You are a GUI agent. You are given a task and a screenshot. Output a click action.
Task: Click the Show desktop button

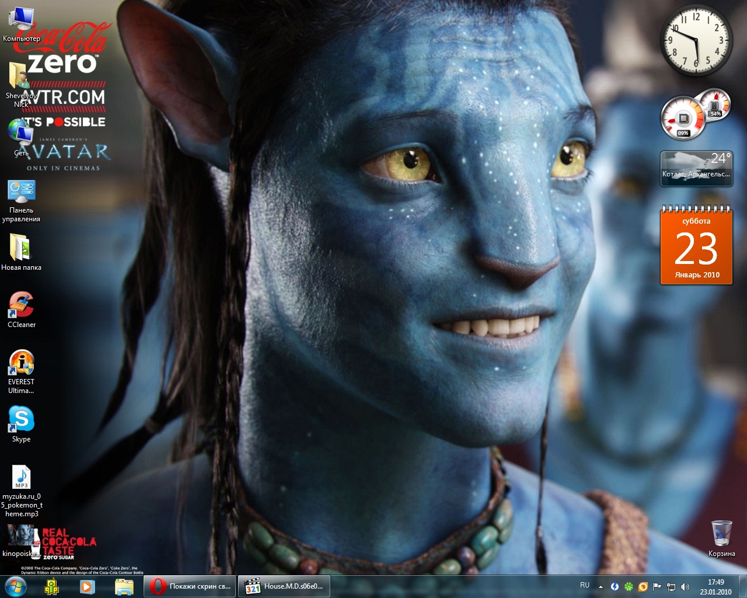(742, 586)
